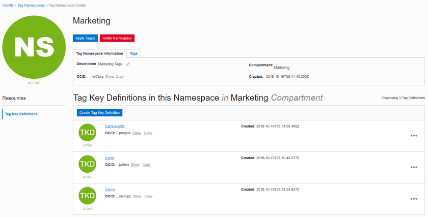Switch to the Tags tab
This screenshot has width=428, height=217.
click(133, 53)
